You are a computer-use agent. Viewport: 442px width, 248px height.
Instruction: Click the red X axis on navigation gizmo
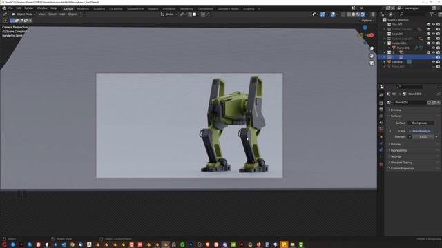click(x=372, y=35)
